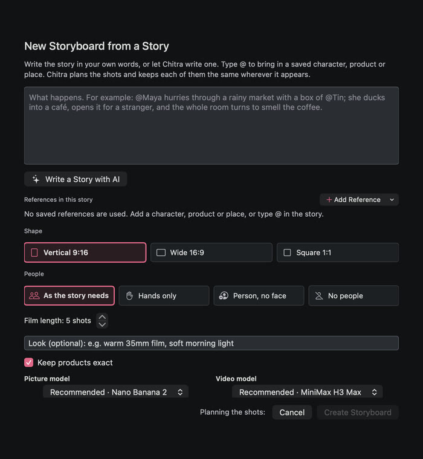Select the Square 1:1 shape
The height and width of the screenshot is (459, 423).
(337, 252)
